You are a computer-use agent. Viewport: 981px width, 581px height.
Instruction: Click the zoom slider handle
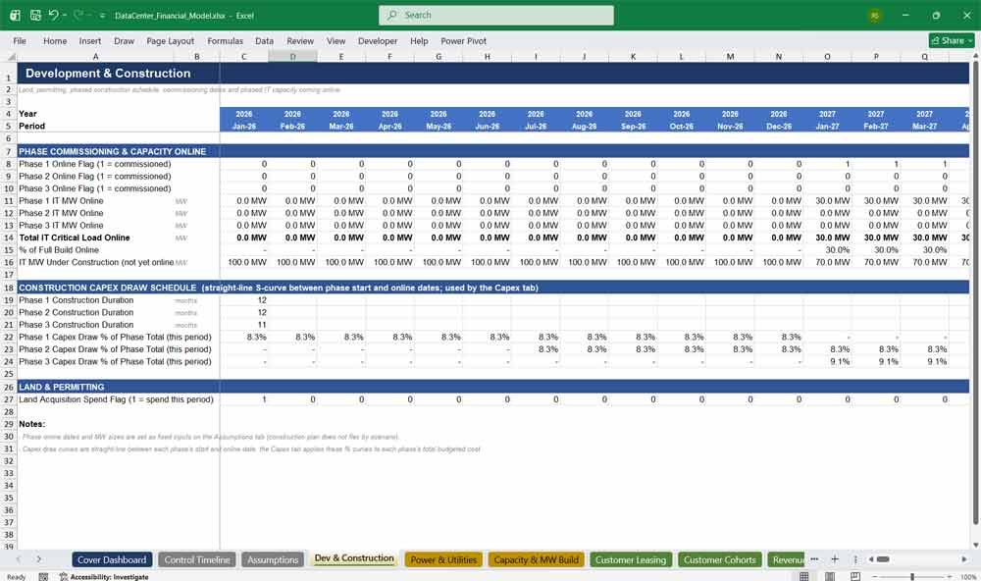pos(912,577)
